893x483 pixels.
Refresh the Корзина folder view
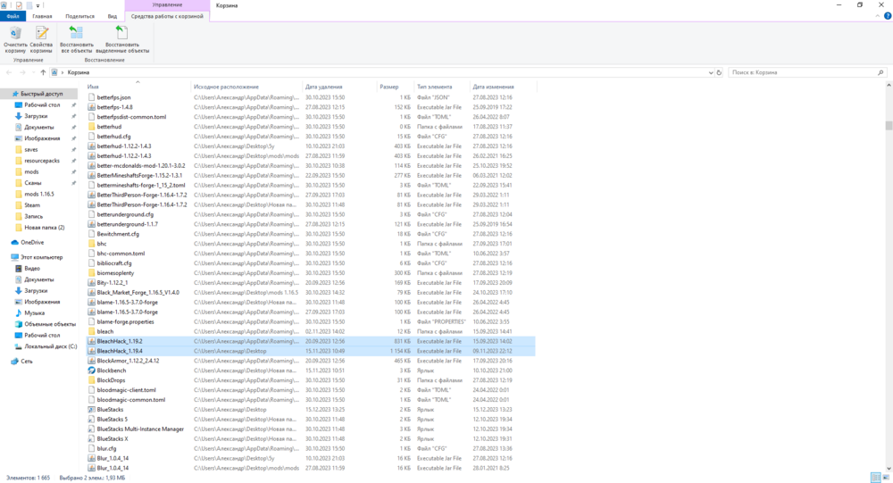coord(719,72)
